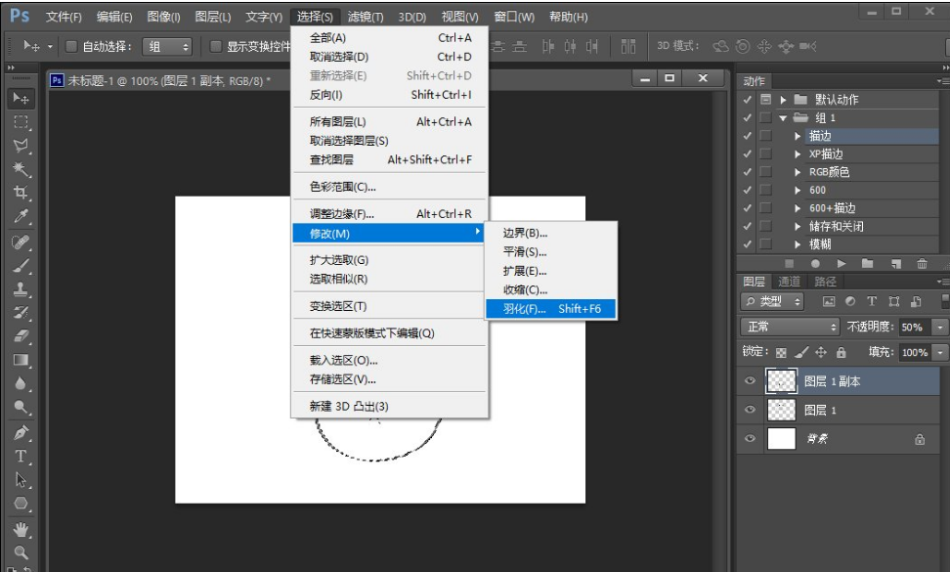Delete action using the trash icon
950x572 pixels.
tap(922, 264)
